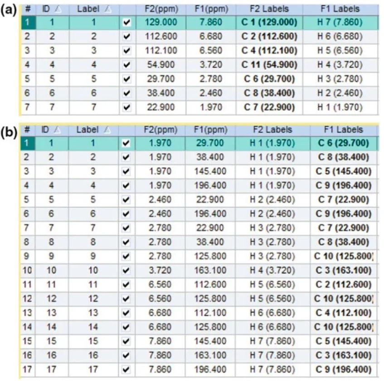The height and width of the screenshot is (381, 384).
Task: Click the H 7 (7.860) cell in table (a)
Action: 340,22
